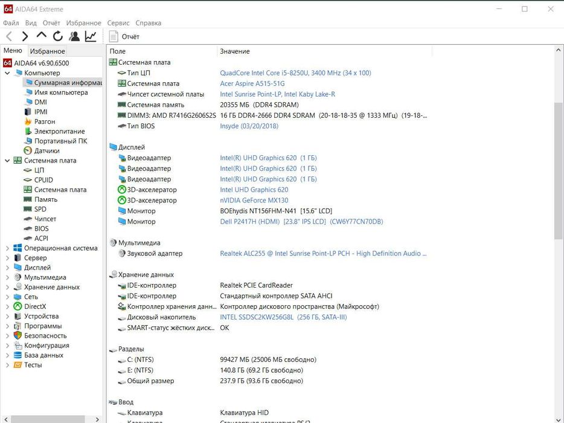Screen dimensions: 564x423
Task: Open the ЦП item icon in tree
Action: click(28, 170)
